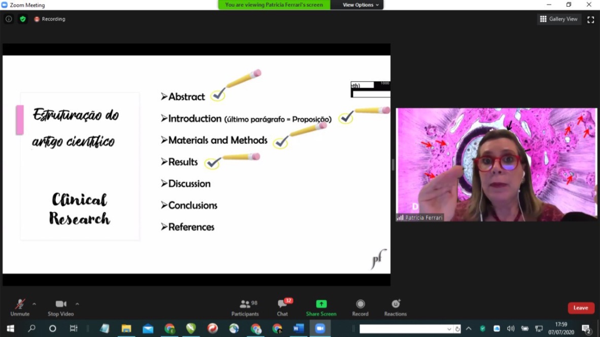
Task: Click the Share Screen icon
Action: pos(321,307)
